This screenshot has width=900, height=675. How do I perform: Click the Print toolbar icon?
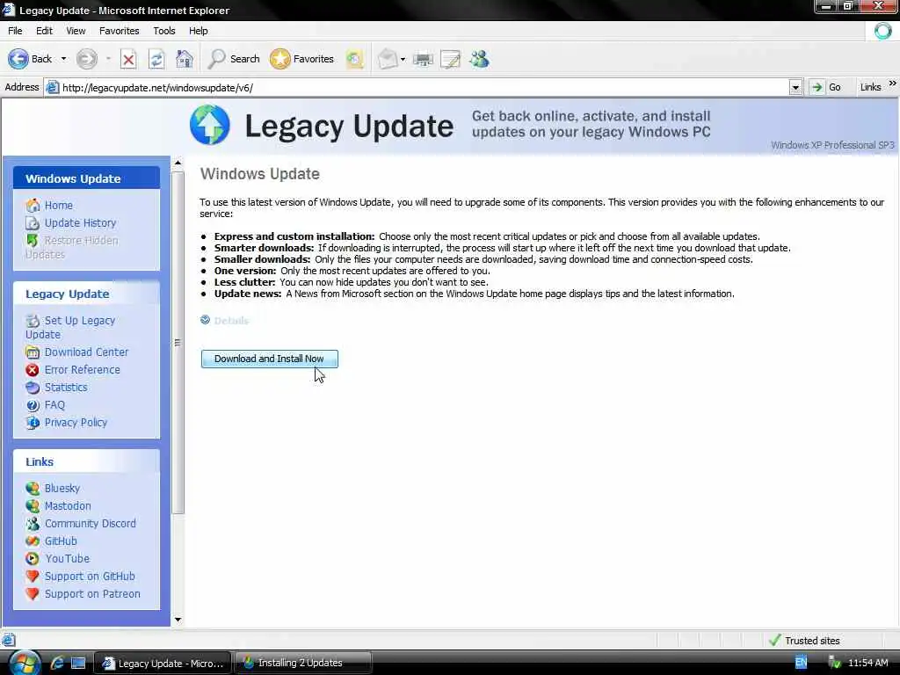[x=423, y=59]
